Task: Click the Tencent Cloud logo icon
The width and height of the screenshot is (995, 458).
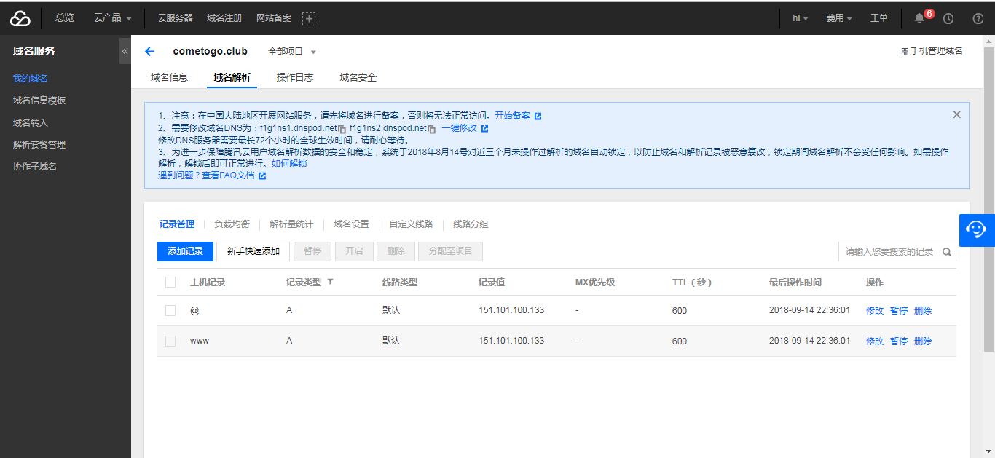Action: [20, 18]
